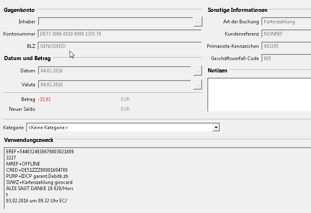
Task: Click the BLZ field showing GENODEDD
Action: click(119, 46)
